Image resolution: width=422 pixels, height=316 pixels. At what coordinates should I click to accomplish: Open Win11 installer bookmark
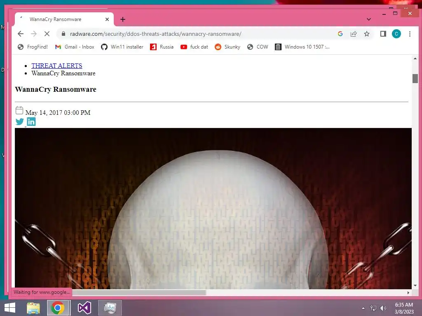point(122,47)
